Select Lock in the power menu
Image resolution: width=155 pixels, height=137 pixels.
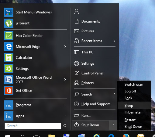[x=128, y=98]
